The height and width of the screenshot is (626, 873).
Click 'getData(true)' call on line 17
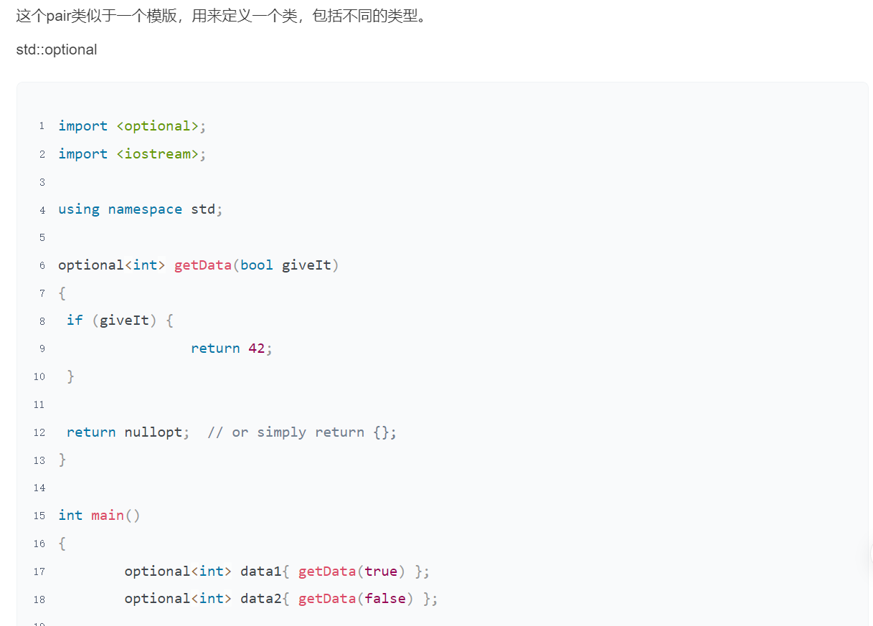[351, 572]
